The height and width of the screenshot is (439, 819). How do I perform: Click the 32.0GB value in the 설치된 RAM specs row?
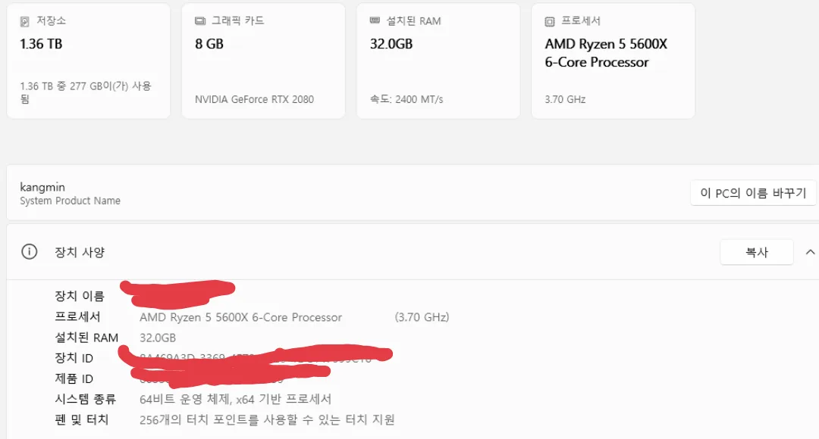click(158, 338)
